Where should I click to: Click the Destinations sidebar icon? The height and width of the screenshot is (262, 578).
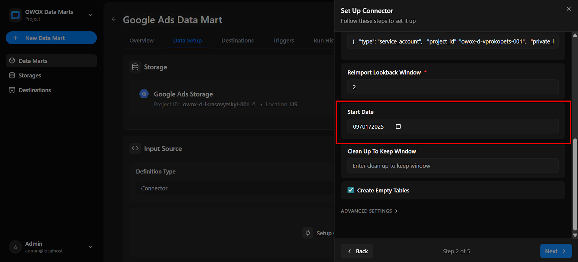[12, 90]
